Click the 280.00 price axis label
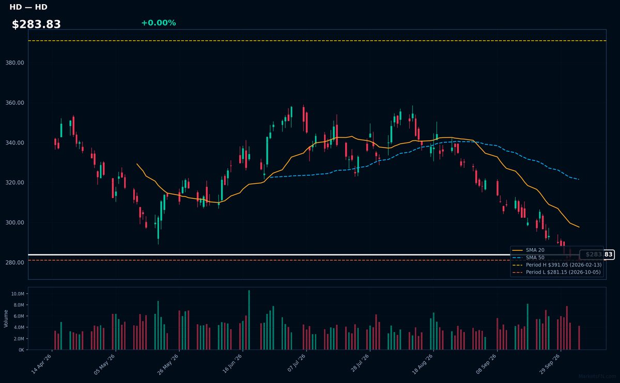620x383 pixels. point(16,263)
